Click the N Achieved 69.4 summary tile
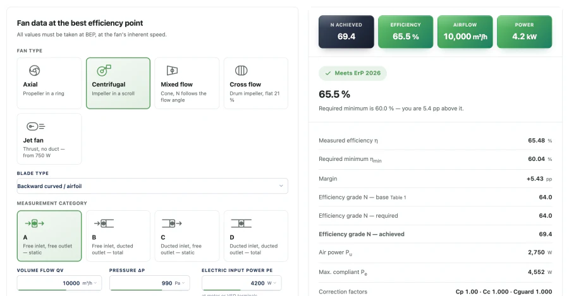Image resolution: width=569 pixels, height=296 pixels. pyautogui.click(x=346, y=32)
